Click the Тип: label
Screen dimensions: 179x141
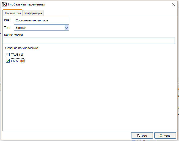7,27
